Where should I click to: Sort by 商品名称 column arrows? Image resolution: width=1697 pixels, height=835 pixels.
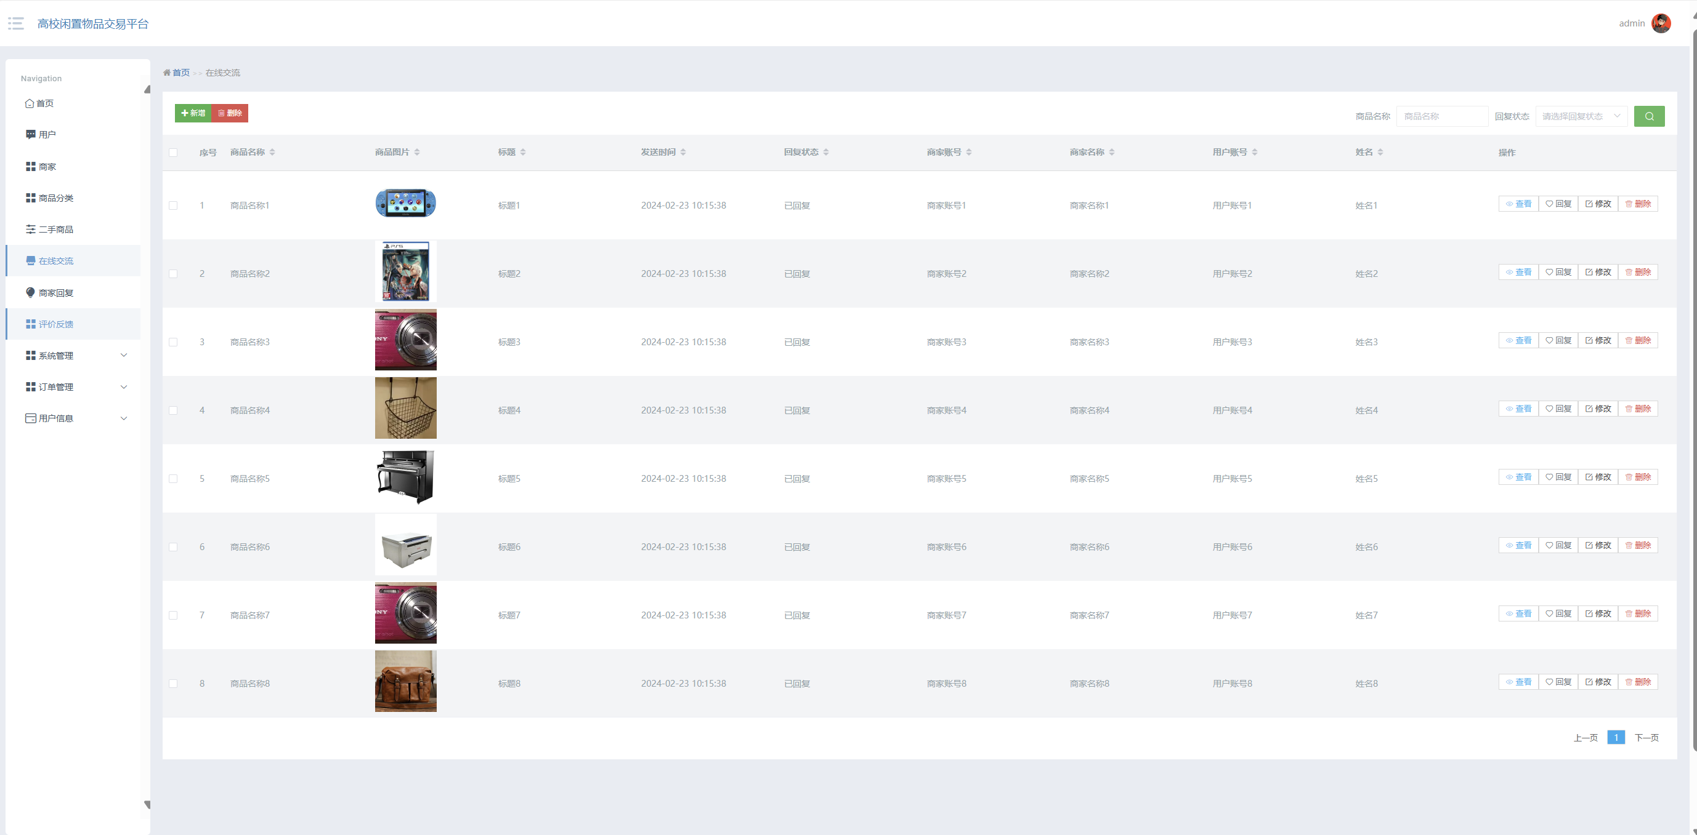(x=272, y=153)
